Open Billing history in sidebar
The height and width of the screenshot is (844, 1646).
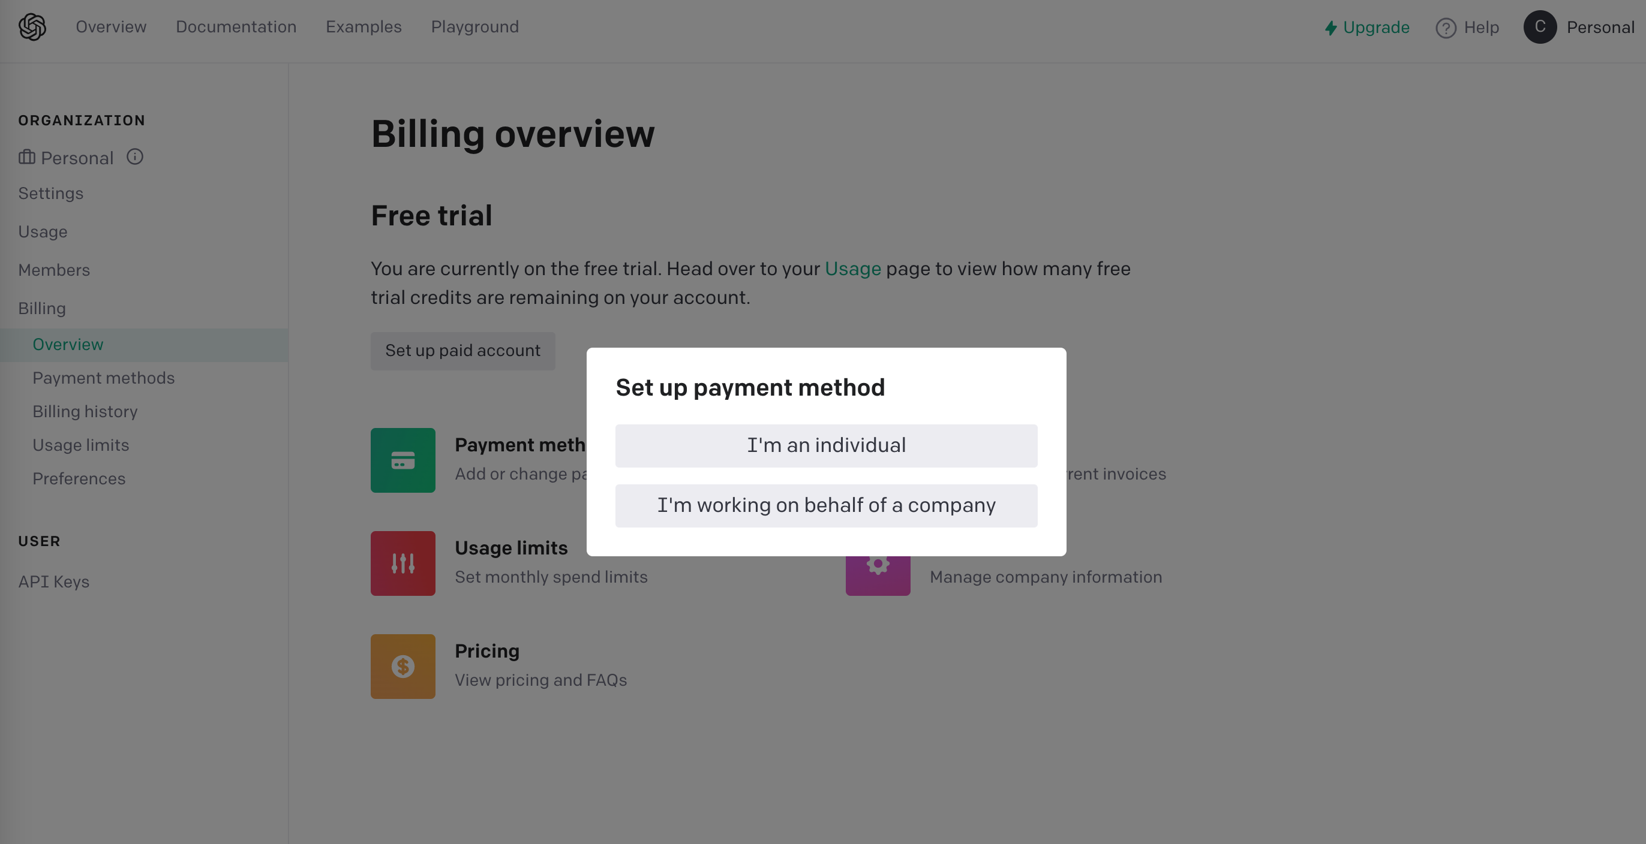[85, 411]
